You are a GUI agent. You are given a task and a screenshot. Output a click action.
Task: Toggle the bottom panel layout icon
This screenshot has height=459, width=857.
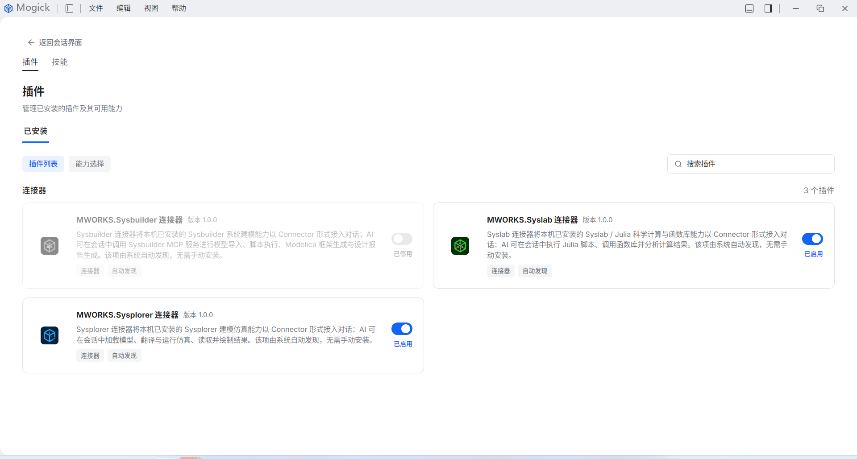pos(749,8)
